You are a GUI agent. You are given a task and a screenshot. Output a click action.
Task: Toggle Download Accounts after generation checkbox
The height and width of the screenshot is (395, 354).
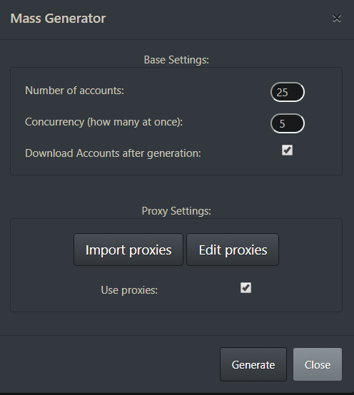point(287,150)
